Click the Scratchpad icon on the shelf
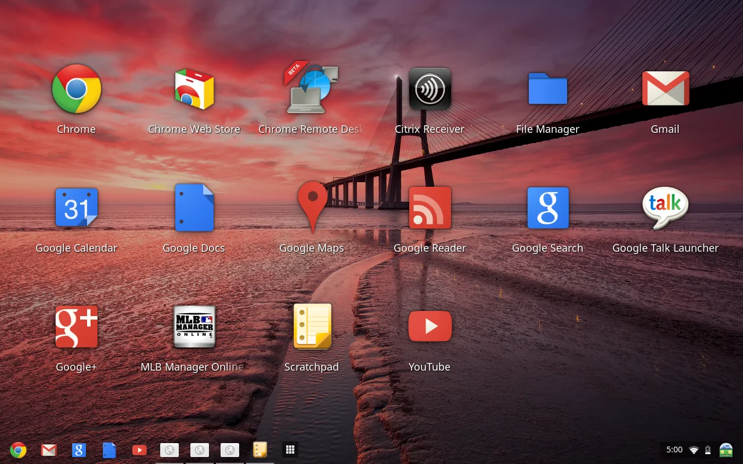Image resolution: width=743 pixels, height=464 pixels. (x=260, y=449)
